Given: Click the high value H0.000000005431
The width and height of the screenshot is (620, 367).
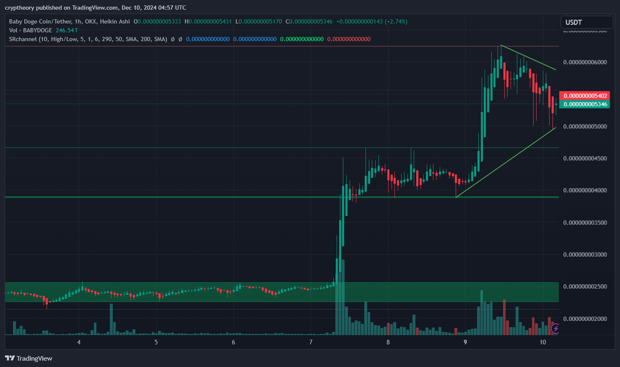Looking at the screenshot, I should coord(208,21).
